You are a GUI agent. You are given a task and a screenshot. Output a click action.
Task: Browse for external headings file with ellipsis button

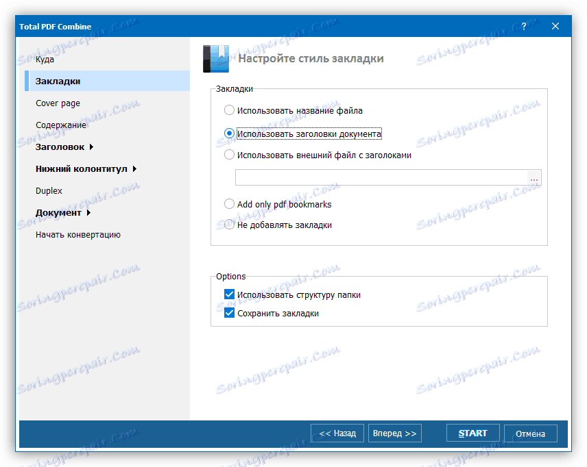tap(534, 177)
